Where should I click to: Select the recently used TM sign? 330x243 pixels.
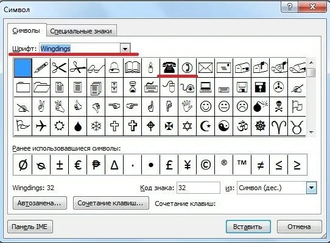click(x=242, y=165)
